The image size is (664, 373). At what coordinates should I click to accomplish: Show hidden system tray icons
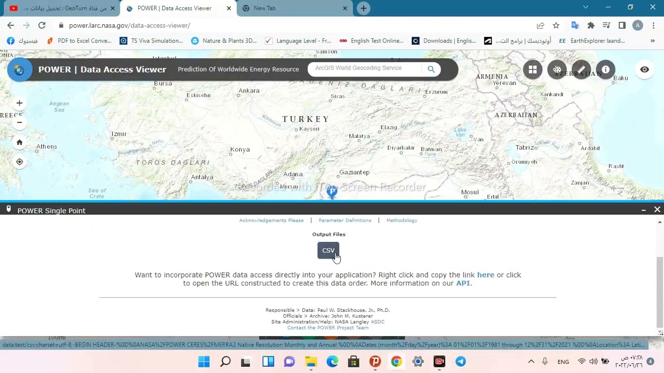(x=531, y=362)
